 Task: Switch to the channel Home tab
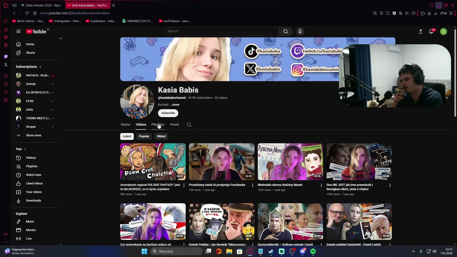(x=125, y=125)
